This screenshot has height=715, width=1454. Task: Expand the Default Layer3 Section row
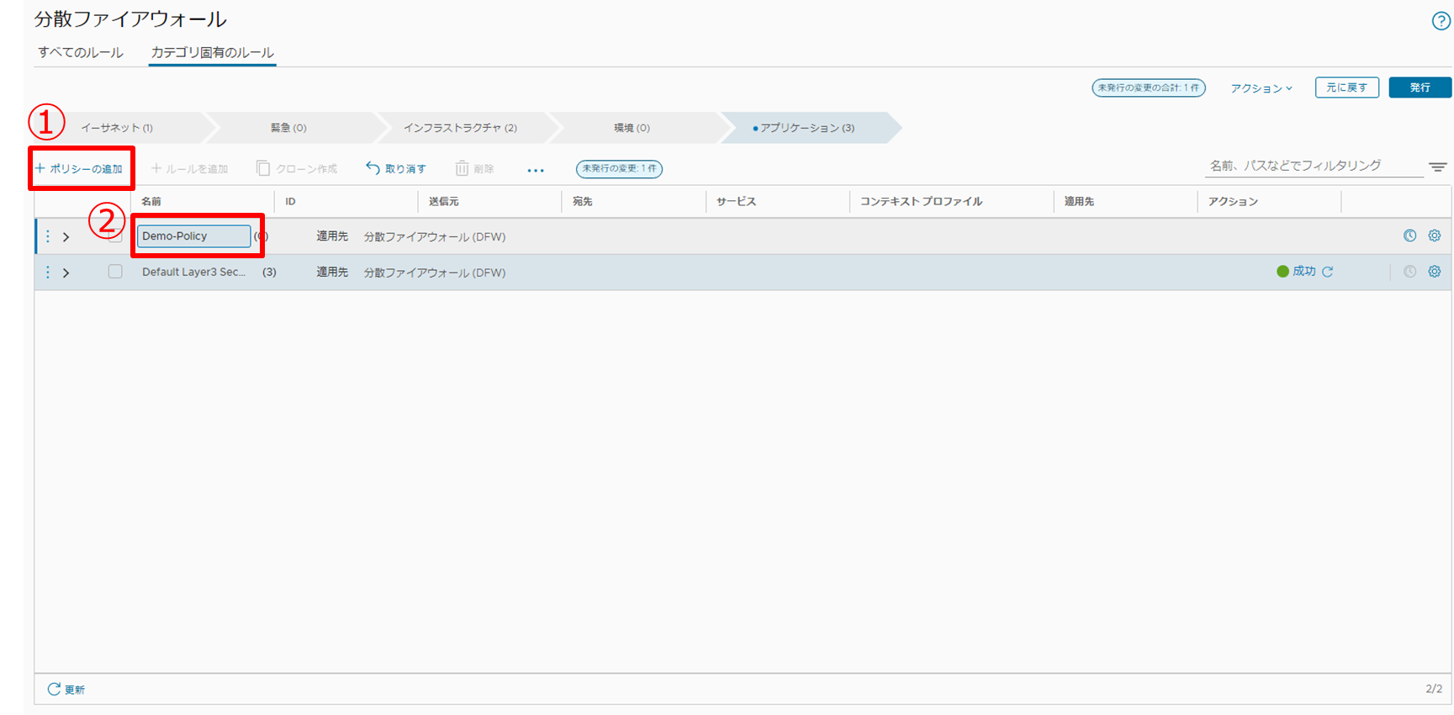pos(66,273)
